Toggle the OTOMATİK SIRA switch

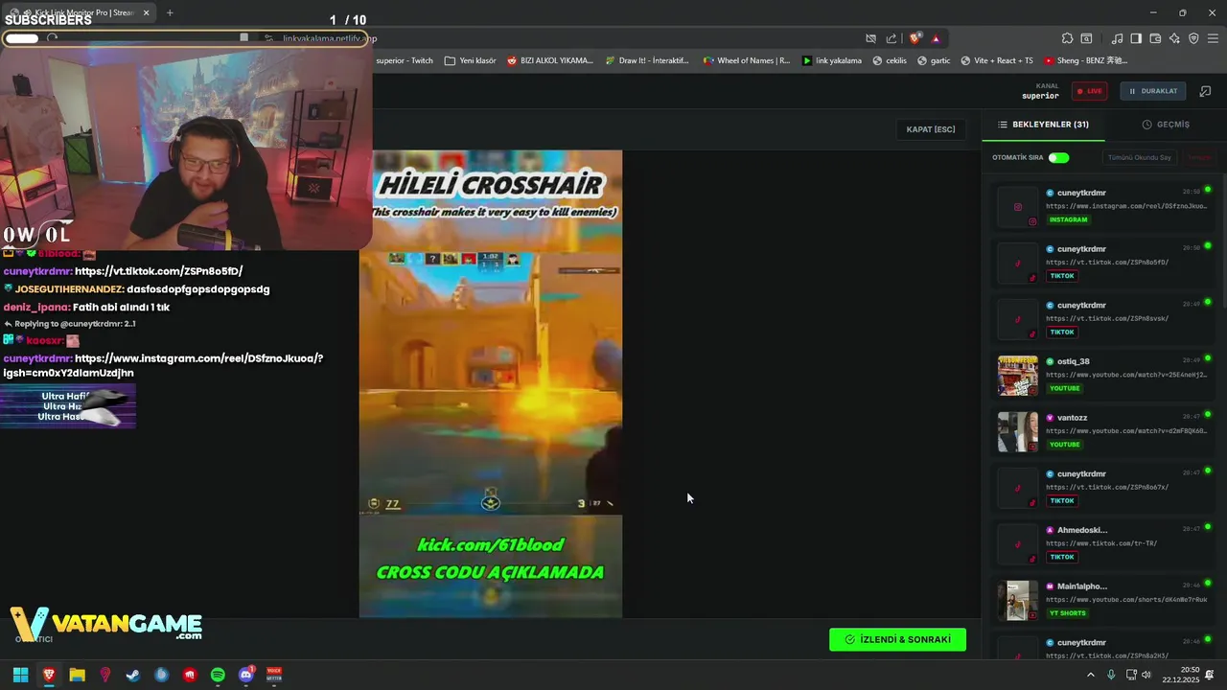[1058, 157]
